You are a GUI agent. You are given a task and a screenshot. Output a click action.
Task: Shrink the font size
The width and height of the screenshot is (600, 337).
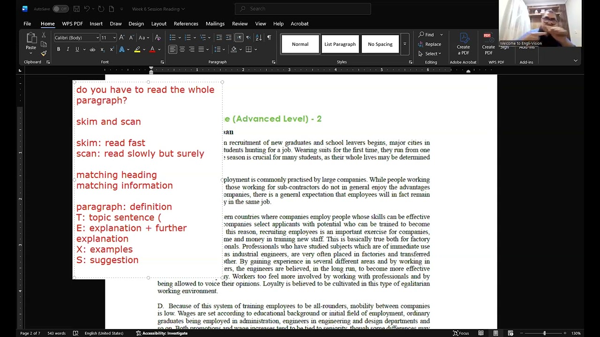131,37
